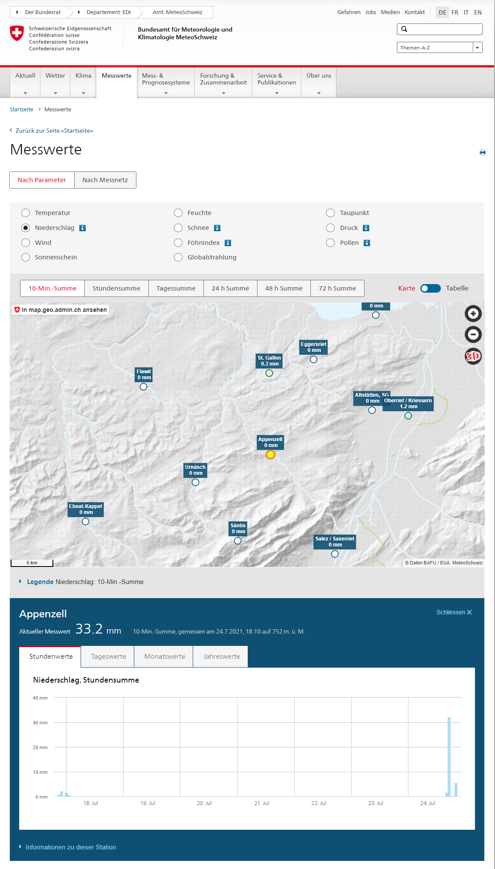Open info icon next to Pollen

(x=367, y=243)
